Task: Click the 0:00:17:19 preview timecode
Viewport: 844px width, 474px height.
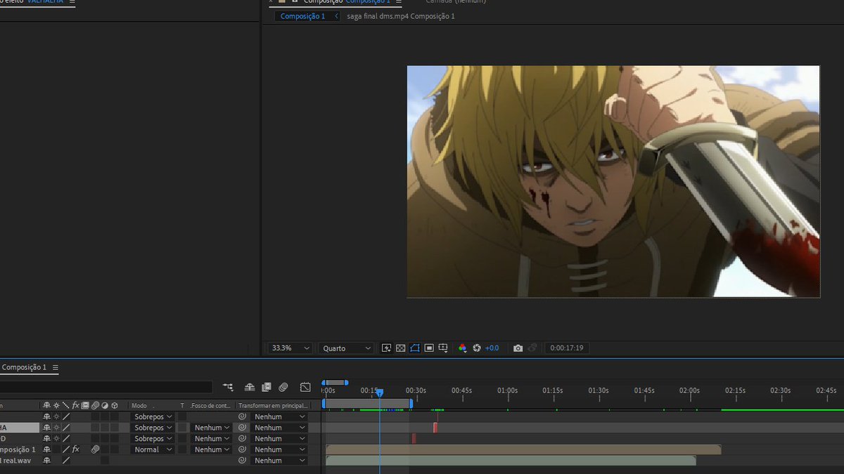Action: [568, 348]
